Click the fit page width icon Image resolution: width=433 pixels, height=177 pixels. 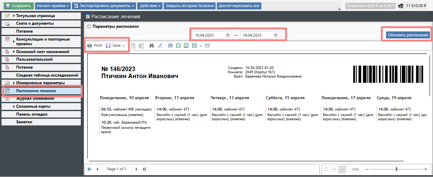(207, 46)
